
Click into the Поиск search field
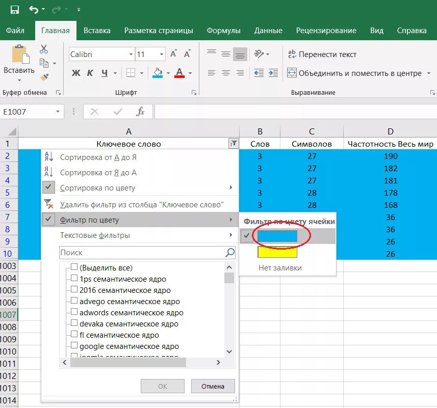[x=142, y=253]
